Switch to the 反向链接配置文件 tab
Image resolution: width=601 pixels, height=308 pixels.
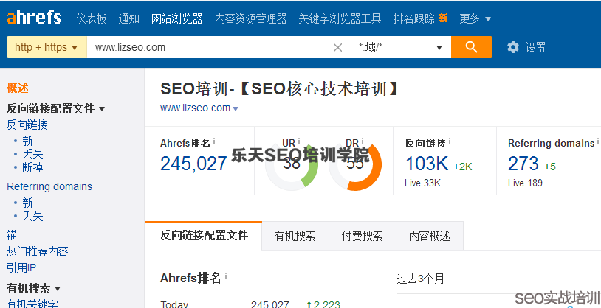[204, 235]
